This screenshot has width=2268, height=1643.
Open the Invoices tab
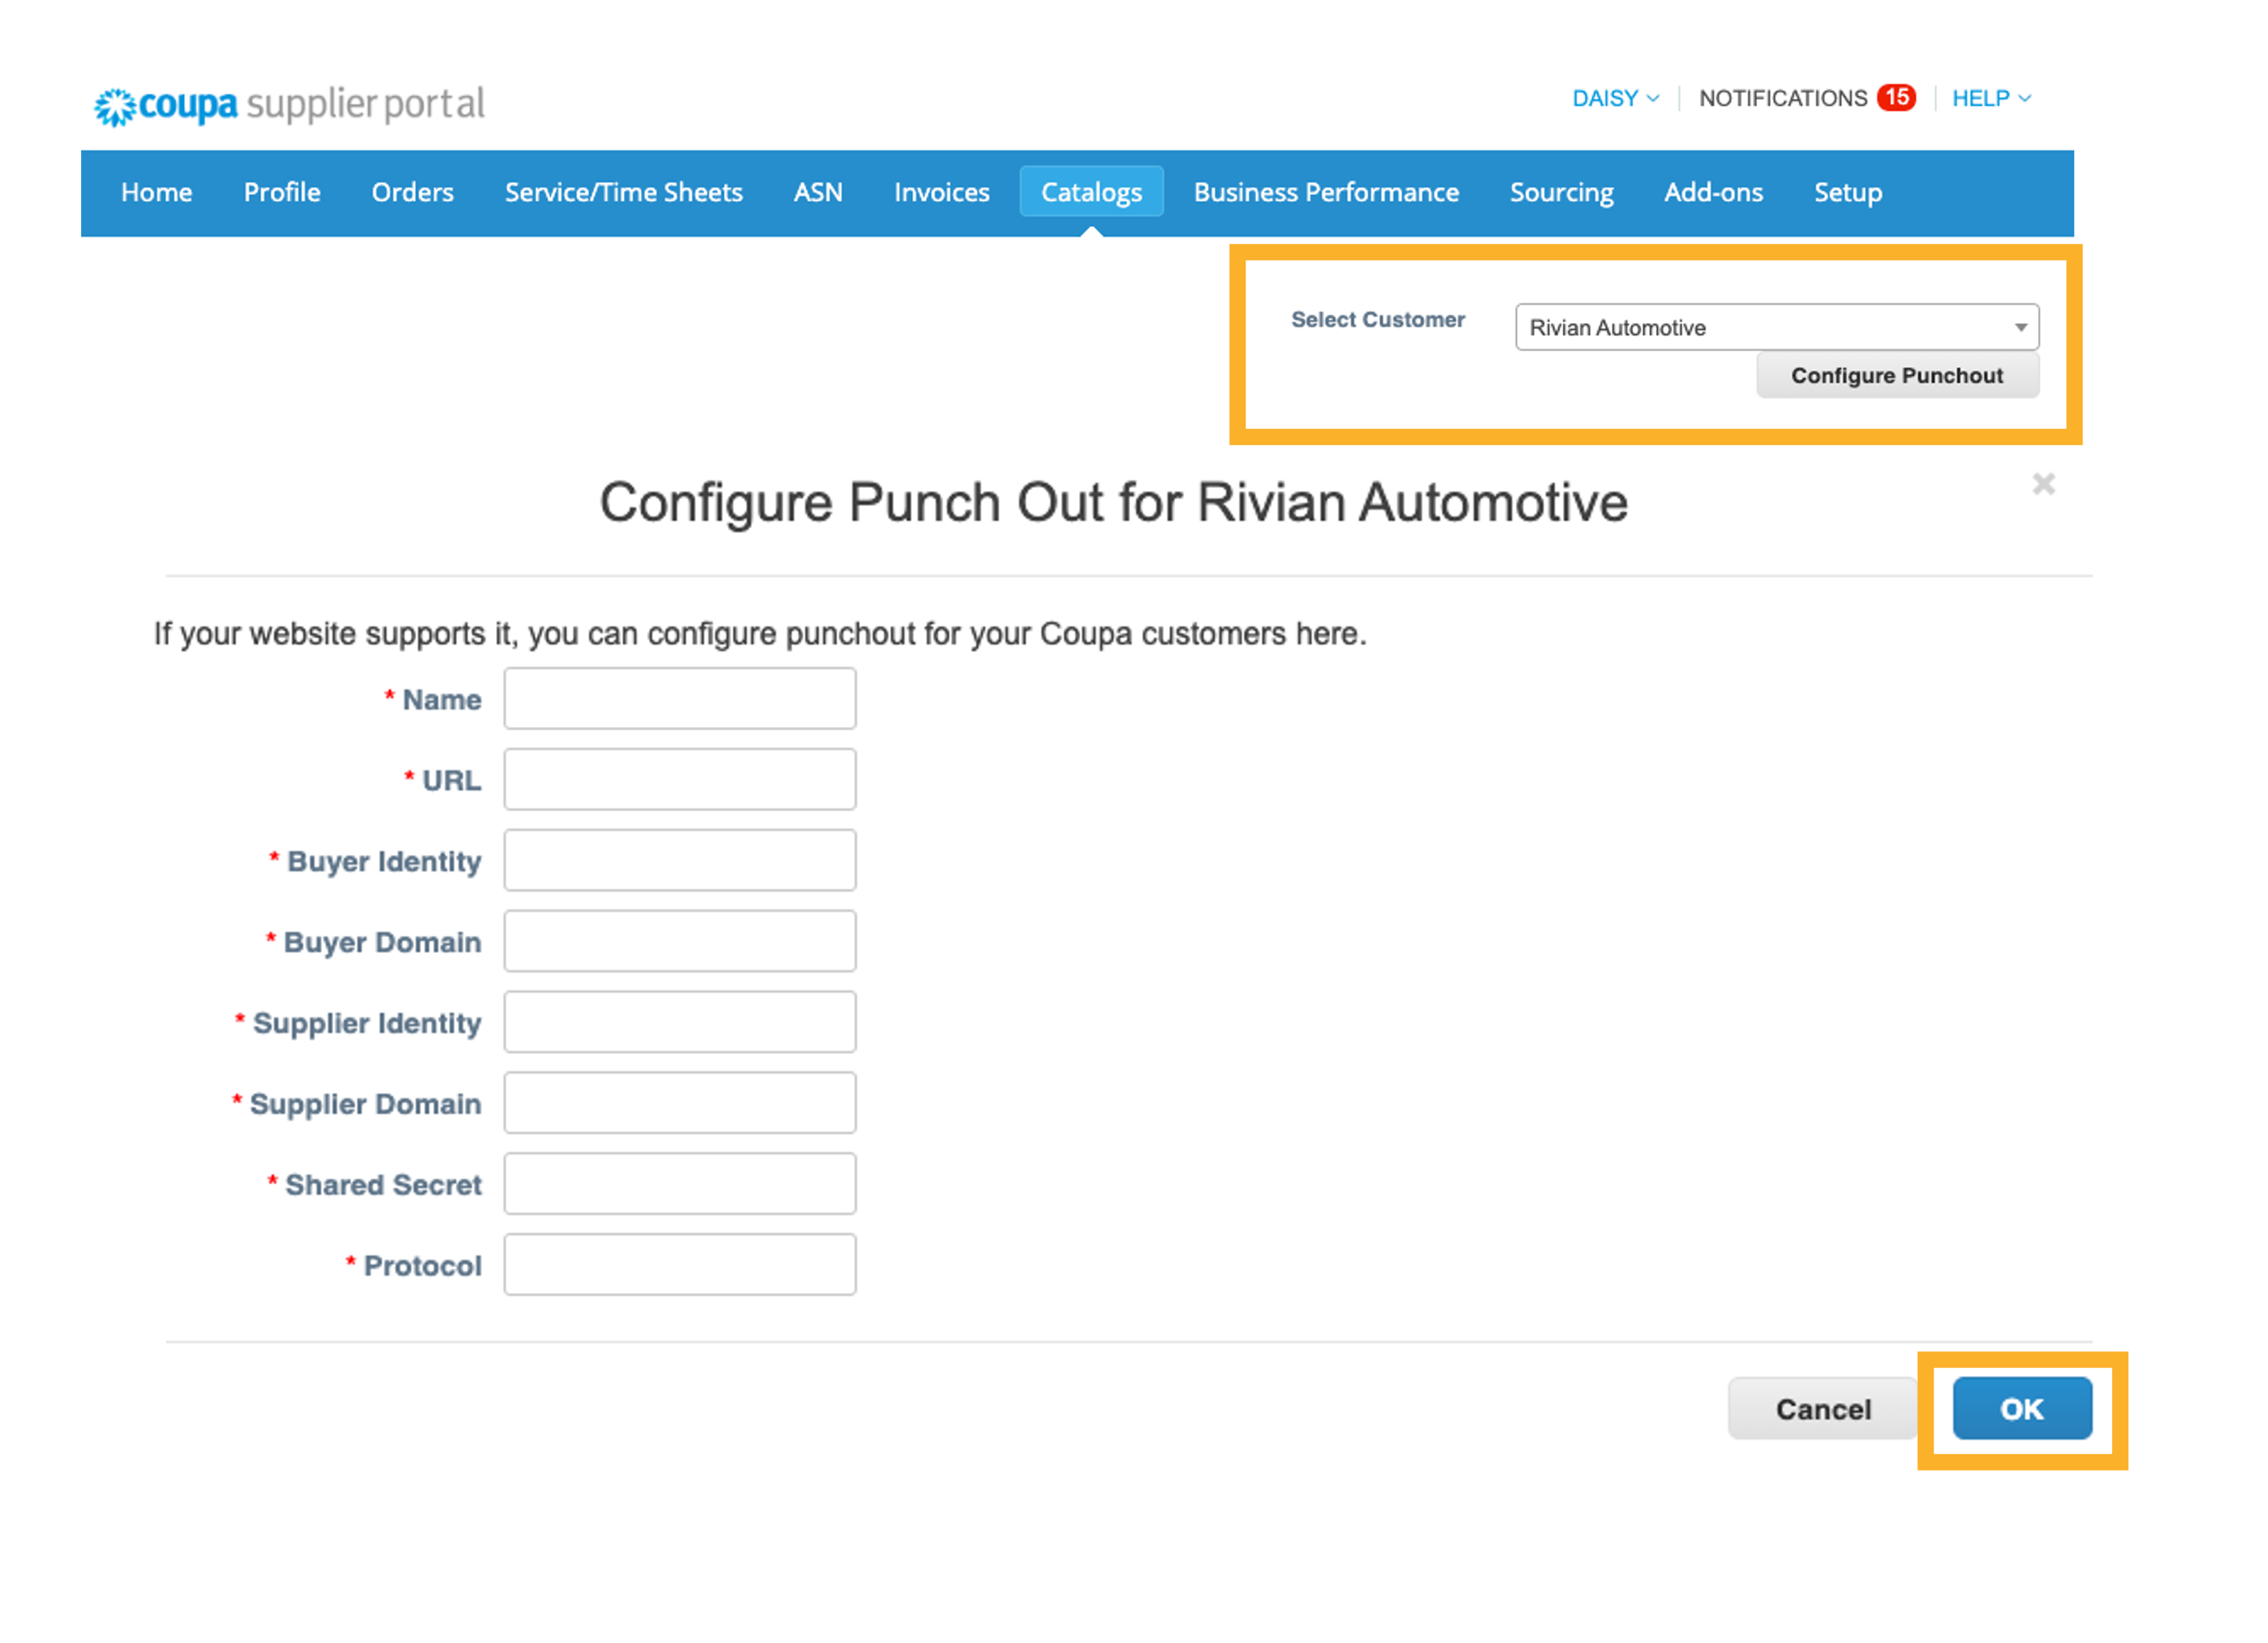pyautogui.click(x=940, y=192)
